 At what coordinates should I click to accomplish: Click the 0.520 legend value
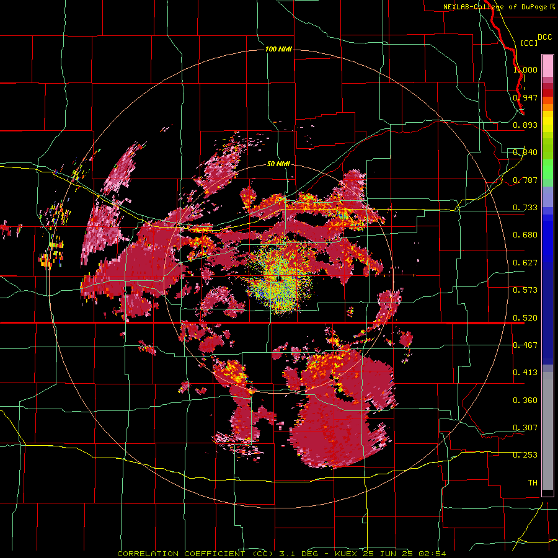point(525,318)
